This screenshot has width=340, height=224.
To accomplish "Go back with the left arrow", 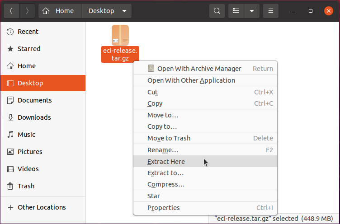I will coord(11,11).
